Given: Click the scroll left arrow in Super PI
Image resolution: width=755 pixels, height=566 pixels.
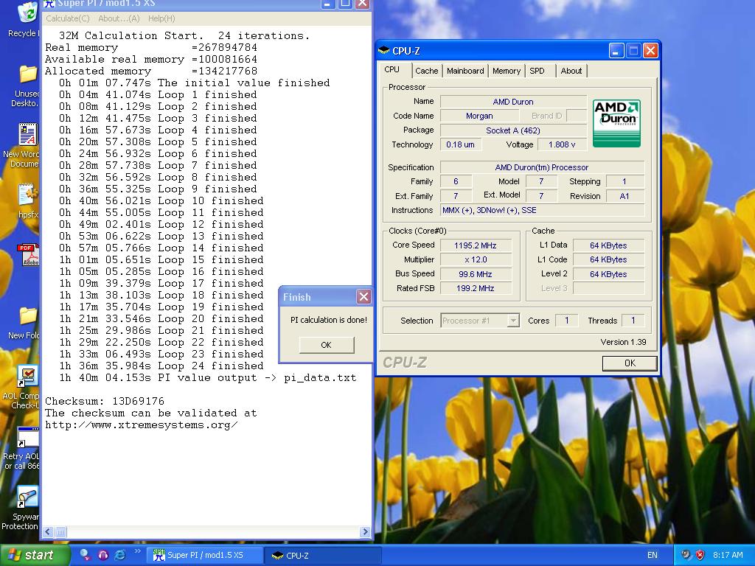Looking at the screenshot, I should coord(48,532).
